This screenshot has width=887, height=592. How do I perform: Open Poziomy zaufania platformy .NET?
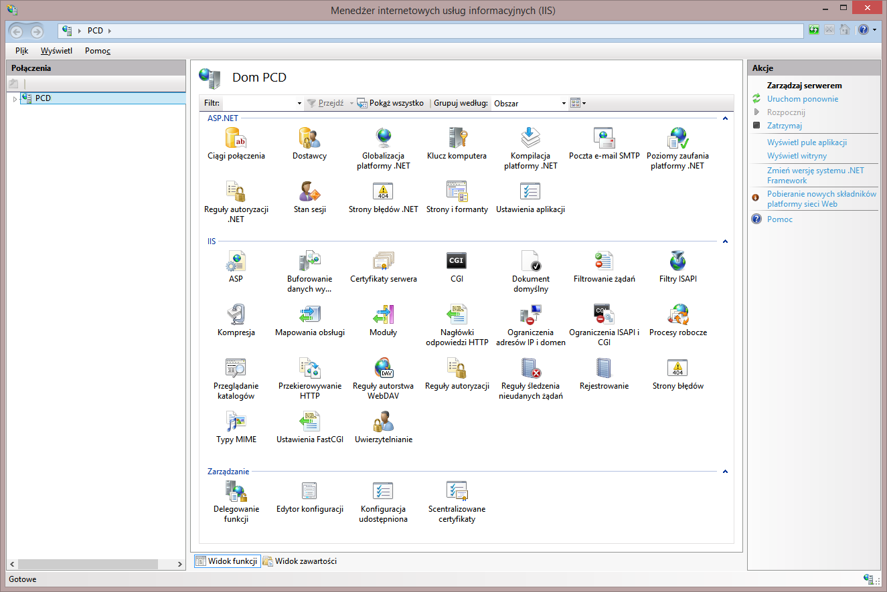coord(678,149)
